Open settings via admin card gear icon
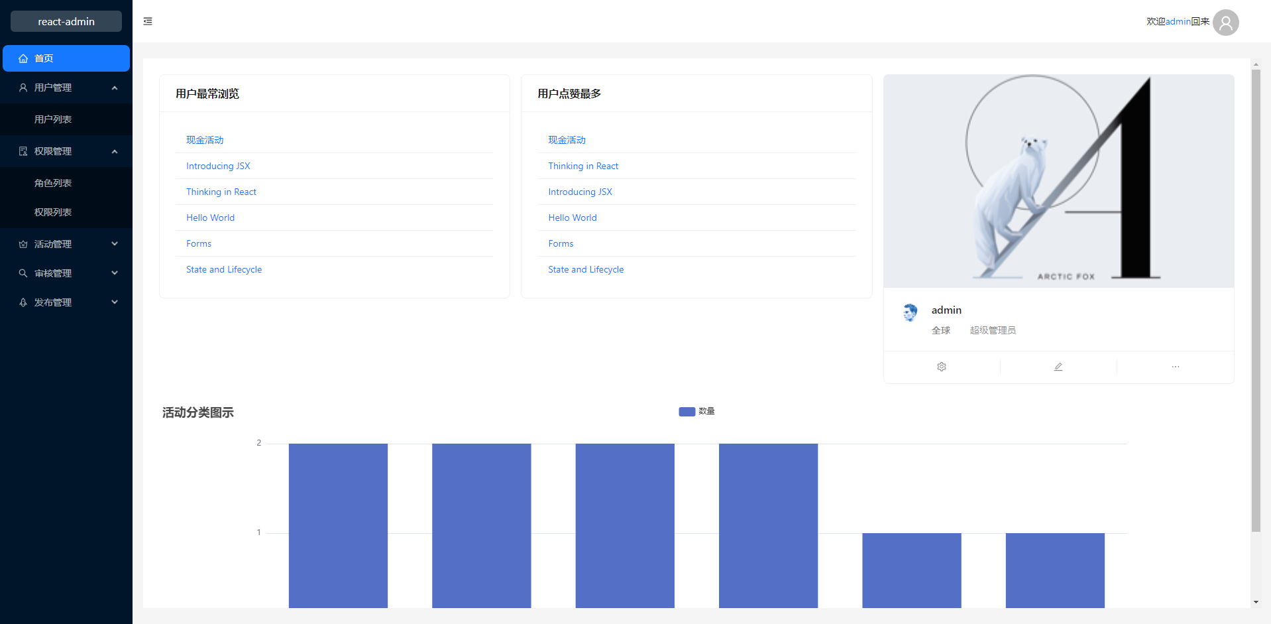 (942, 367)
